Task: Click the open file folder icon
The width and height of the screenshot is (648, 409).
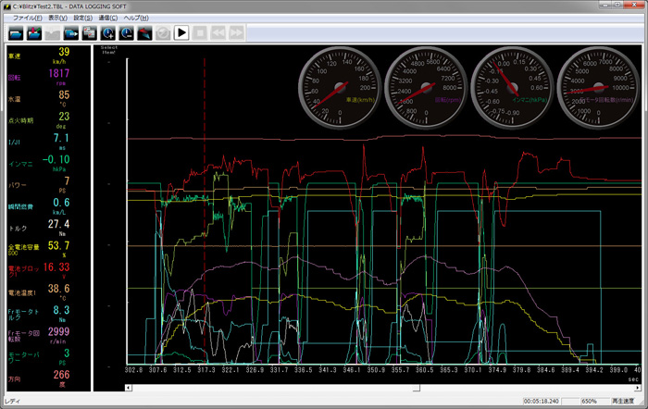Action: click(16, 32)
